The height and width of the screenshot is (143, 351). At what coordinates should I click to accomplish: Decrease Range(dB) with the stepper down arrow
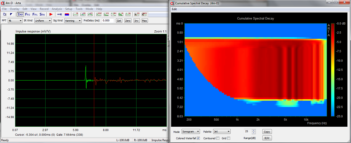[x=254, y=133]
